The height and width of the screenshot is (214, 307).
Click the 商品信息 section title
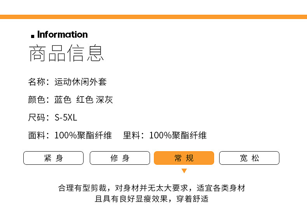coord(66,53)
